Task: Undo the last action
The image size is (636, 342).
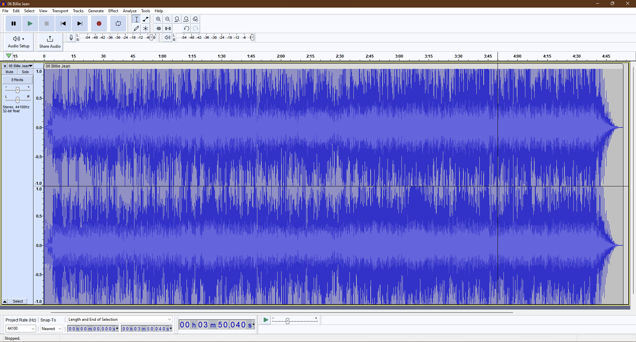Action: coord(186,28)
